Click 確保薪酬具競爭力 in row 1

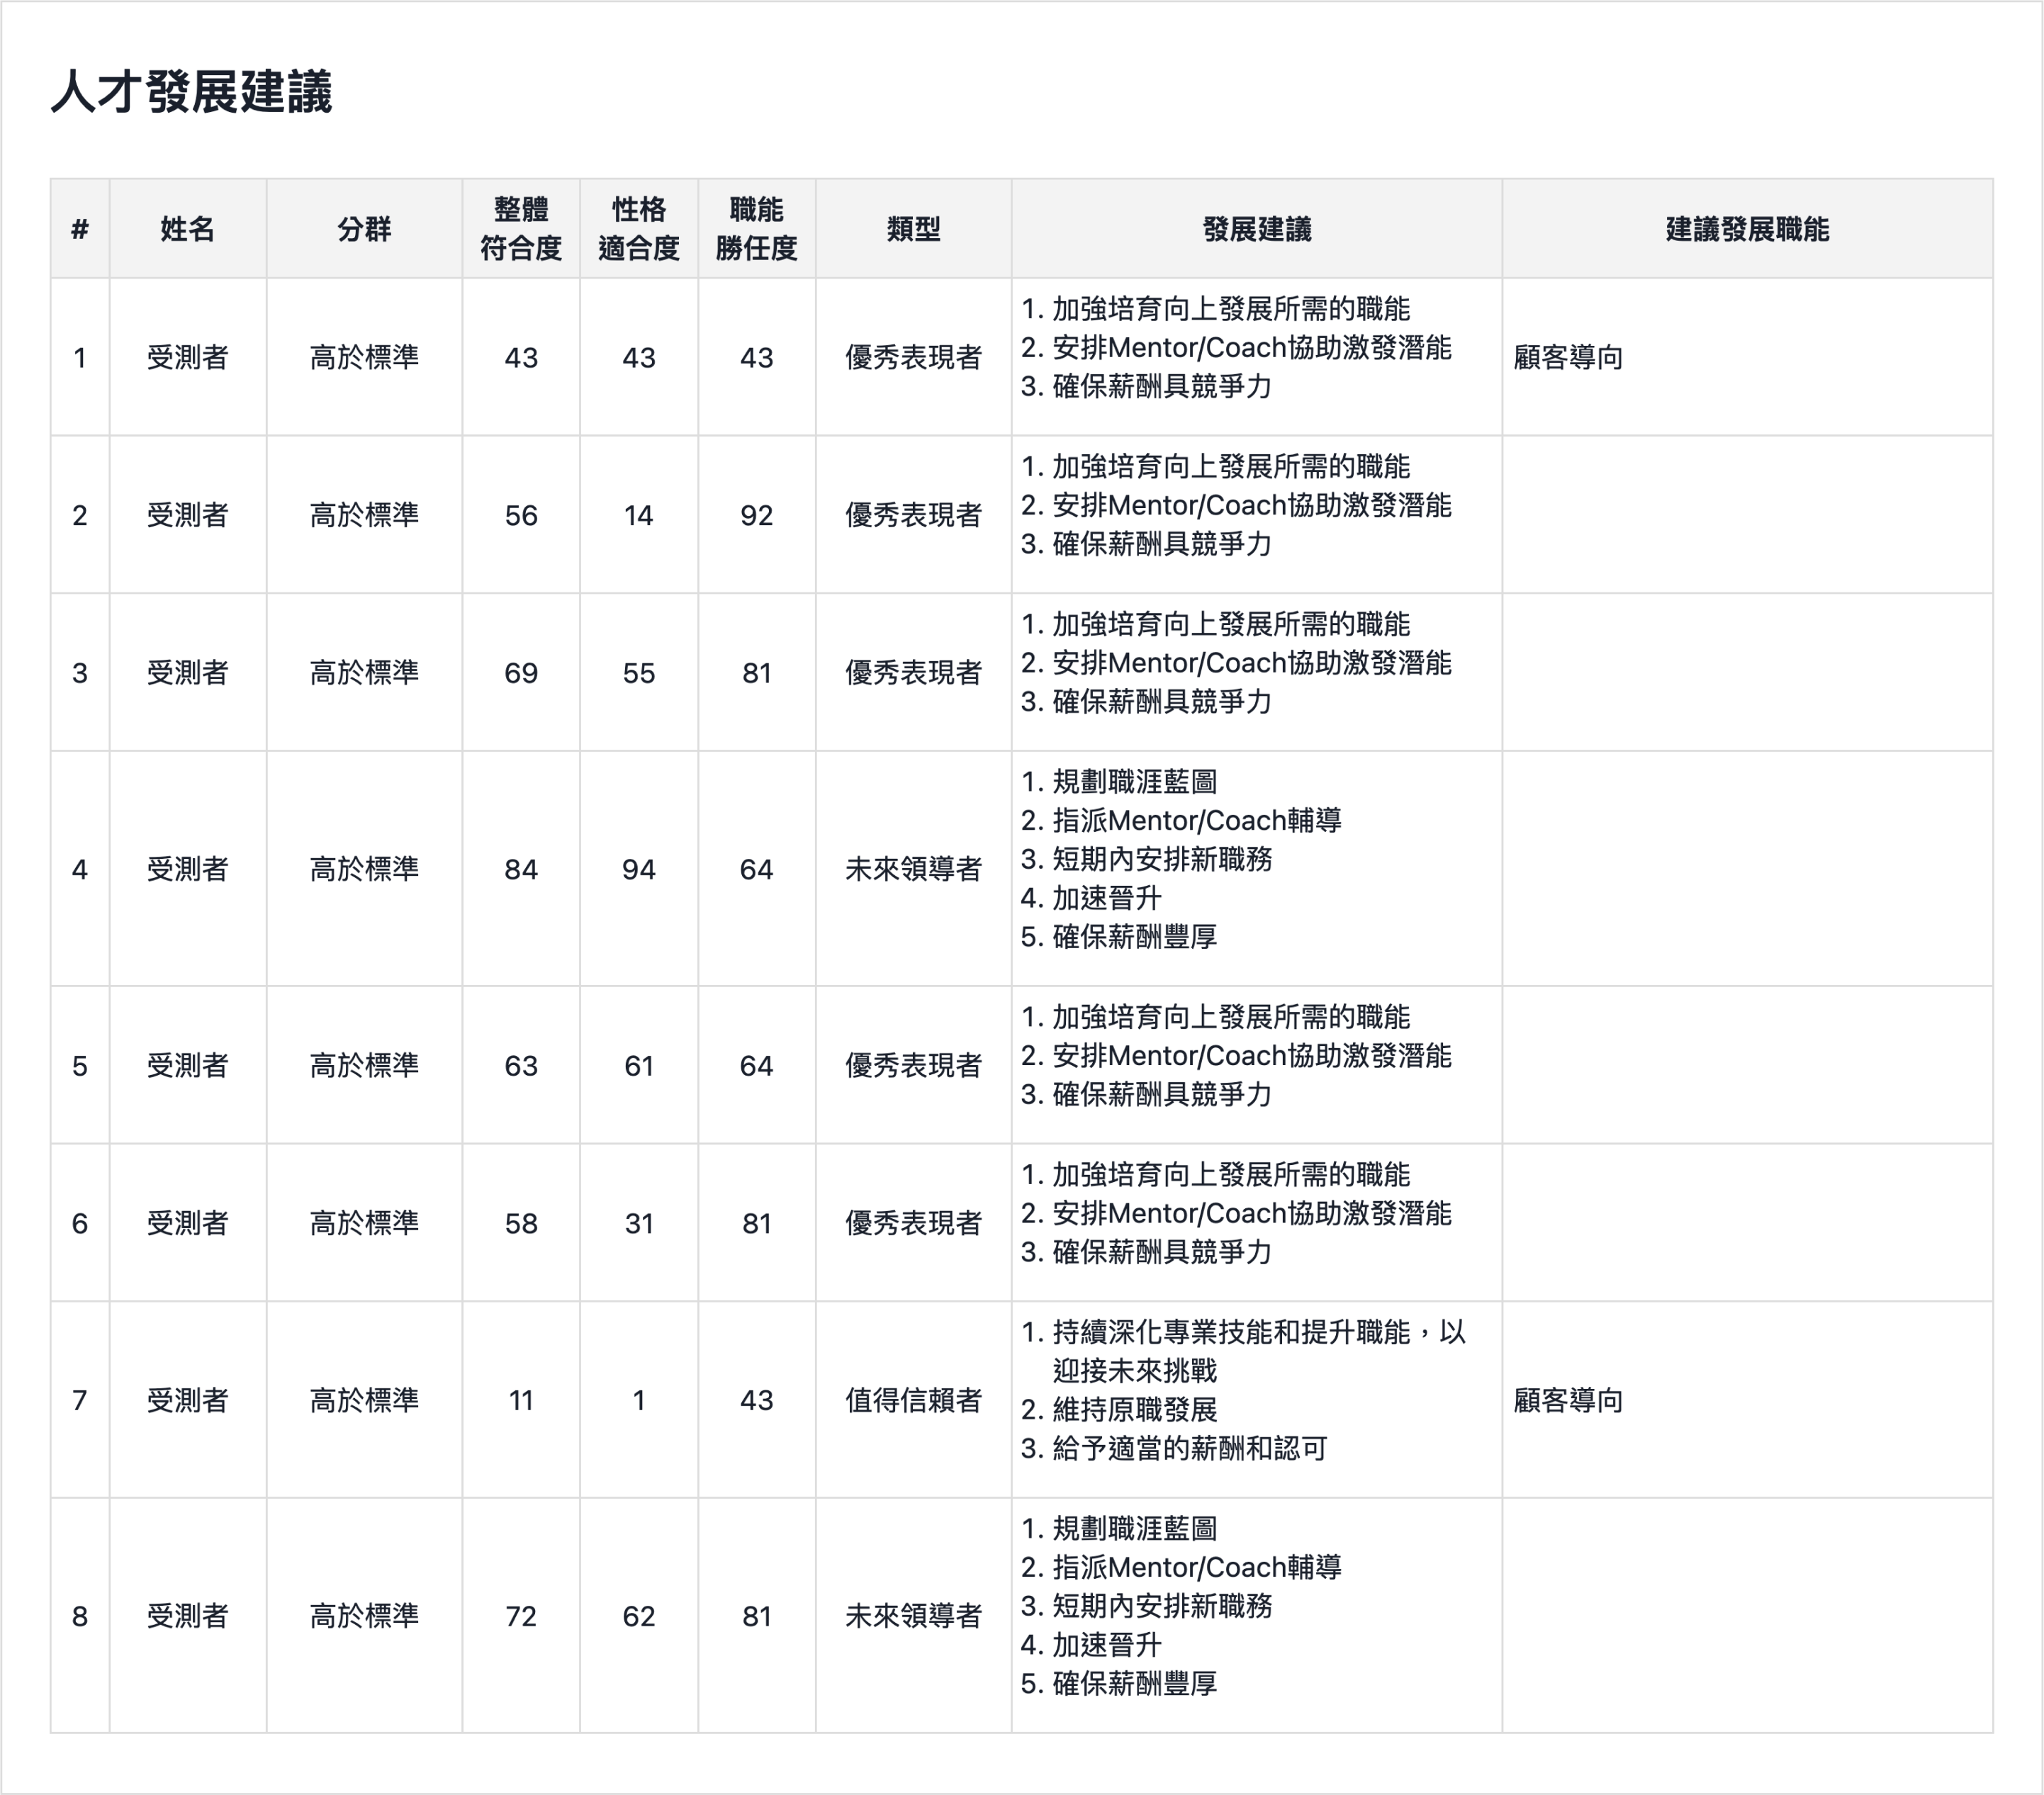(x=1162, y=386)
